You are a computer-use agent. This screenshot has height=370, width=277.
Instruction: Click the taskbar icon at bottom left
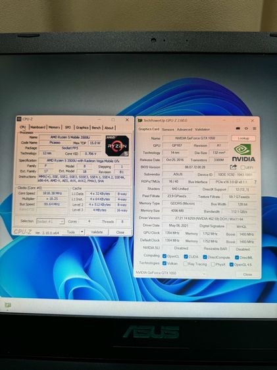[x=8, y=305]
